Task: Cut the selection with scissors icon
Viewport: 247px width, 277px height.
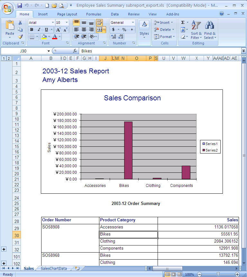Action: 20,23
